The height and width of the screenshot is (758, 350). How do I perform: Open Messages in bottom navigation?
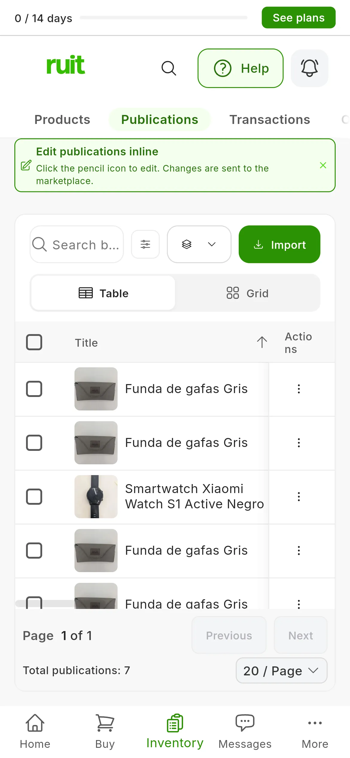[x=245, y=732]
